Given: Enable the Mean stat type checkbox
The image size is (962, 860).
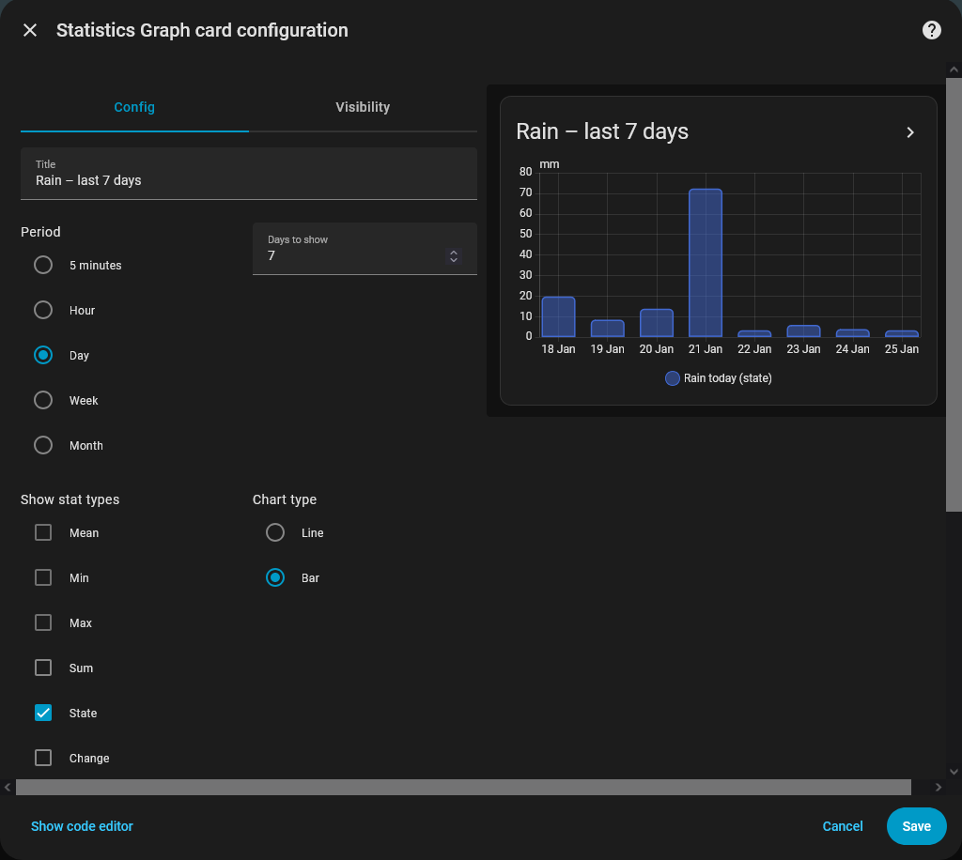Looking at the screenshot, I should (43, 533).
